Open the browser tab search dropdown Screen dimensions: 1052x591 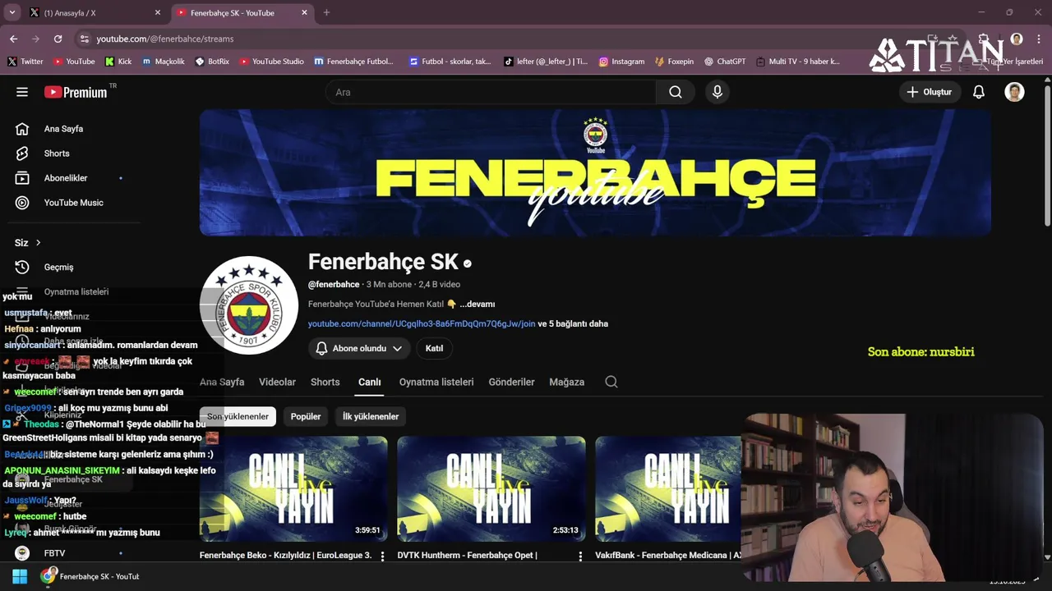pos(12,12)
